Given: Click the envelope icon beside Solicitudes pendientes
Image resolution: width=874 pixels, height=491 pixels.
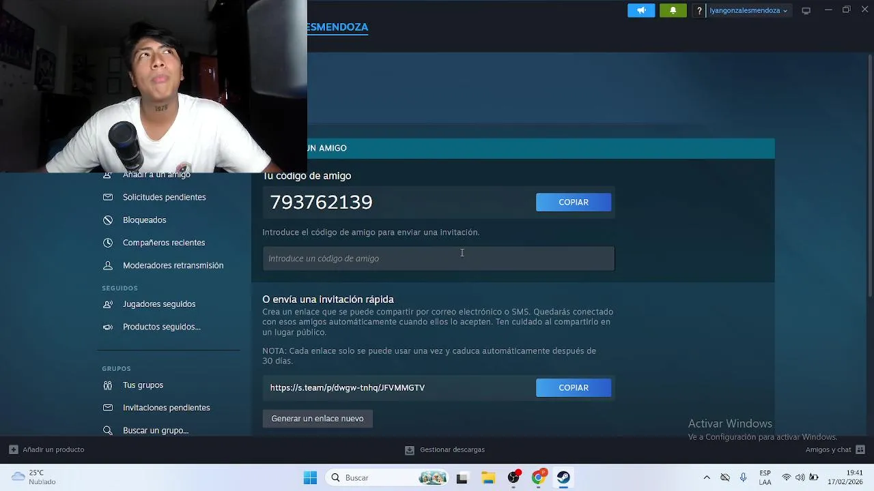Looking at the screenshot, I should [x=108, y=197].
